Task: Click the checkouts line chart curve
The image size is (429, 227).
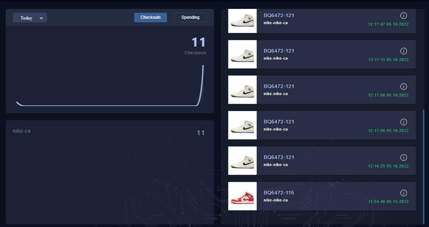Action: click(110, 86)
